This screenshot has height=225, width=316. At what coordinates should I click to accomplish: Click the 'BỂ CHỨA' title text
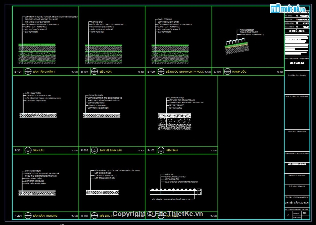(x=105, y=71)
